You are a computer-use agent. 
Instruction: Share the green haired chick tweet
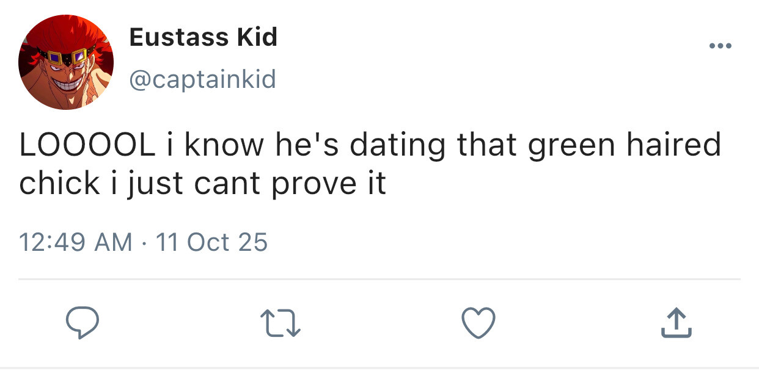[x=676, y=323]
